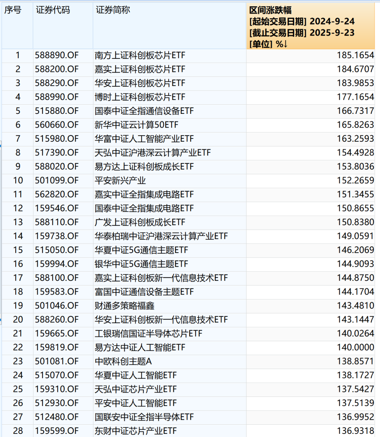Click value 163.2593

click(x=355, y=139)
